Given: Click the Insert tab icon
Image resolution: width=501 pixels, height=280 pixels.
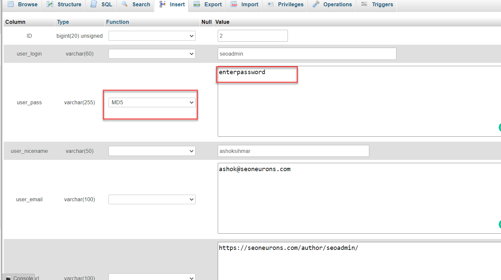Looking at the screenshot, I should tap(162, 4).
